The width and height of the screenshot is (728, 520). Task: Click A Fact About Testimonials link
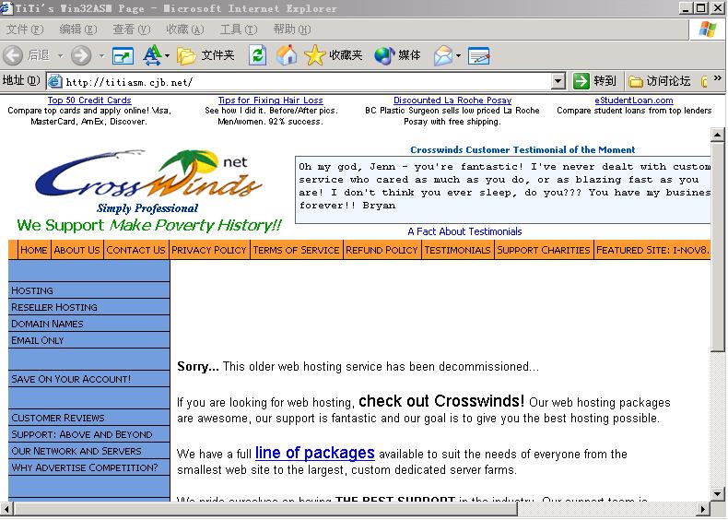click(464, 231)
